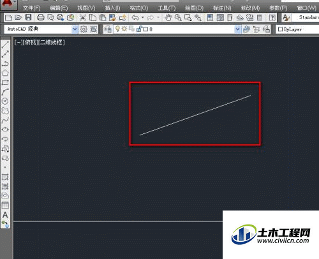This screenshot has height=259, width=319.
Task: Open the 文件(F) menu
Action: (x=32, y=8)
